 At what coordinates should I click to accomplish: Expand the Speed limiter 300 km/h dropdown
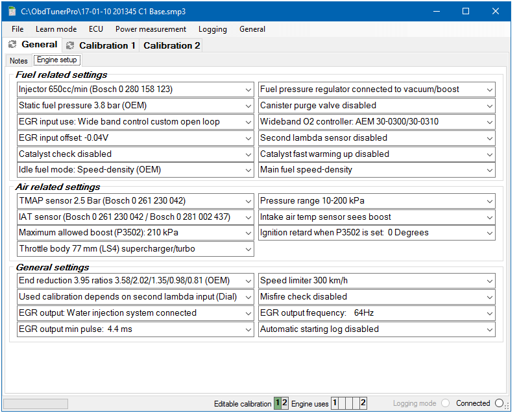377,280
